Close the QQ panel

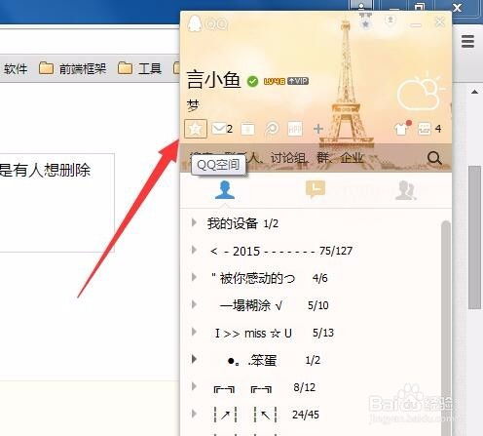(x=440, y=21)
